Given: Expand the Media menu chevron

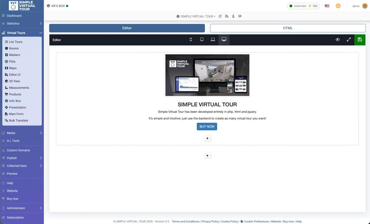Looking at the screenshot, I should [41, 133].
